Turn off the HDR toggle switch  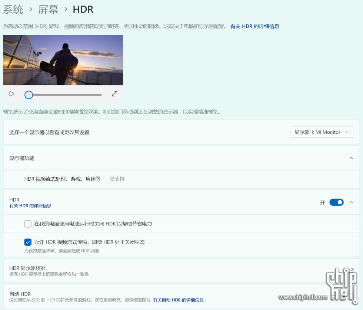coord(336,202)
